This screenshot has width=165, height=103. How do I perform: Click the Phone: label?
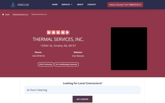coord(38,52)
